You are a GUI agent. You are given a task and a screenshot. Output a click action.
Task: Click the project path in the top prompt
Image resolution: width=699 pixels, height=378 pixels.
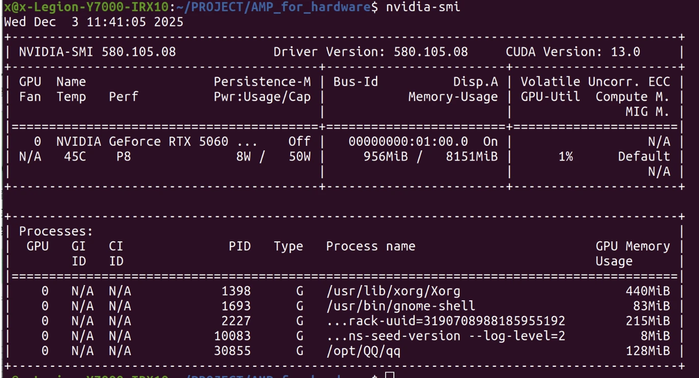(x=274, y=7)
